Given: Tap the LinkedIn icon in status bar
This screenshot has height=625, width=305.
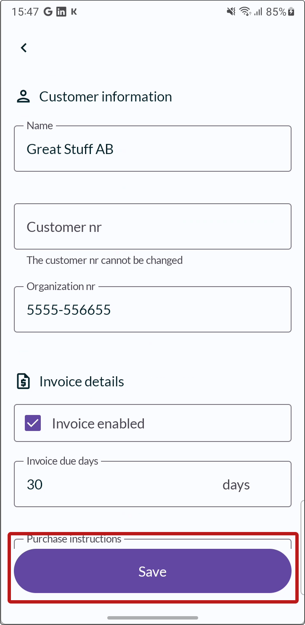Looking at the screenshot, I should 61,12.
